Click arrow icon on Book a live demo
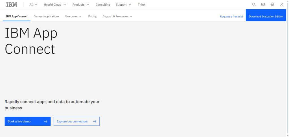This screenshot has width=289, height=137. pyautogui.click(x=45, y=121)
